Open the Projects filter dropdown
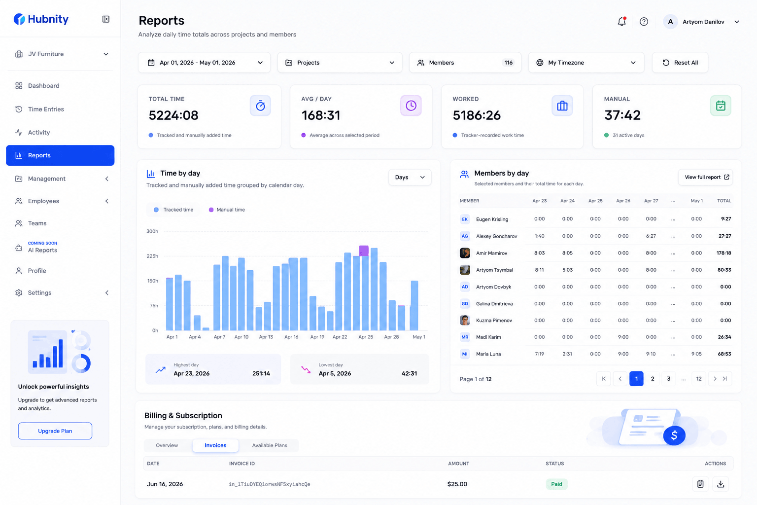Image resolution: width=757 pixels, height=505 pixels. [340, 63]
